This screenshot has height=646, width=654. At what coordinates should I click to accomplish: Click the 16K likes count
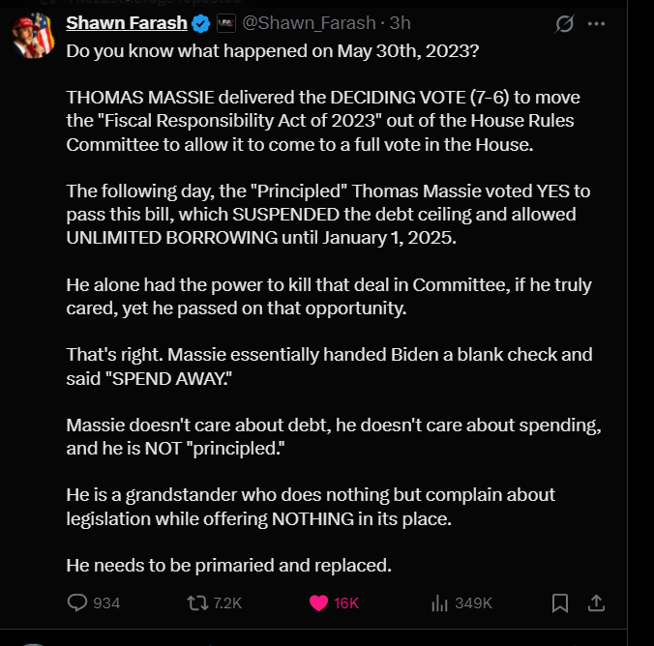(346, 602)
